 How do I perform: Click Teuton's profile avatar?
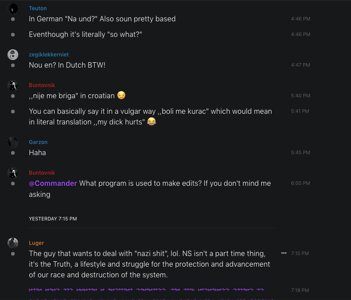click(13, 8)
